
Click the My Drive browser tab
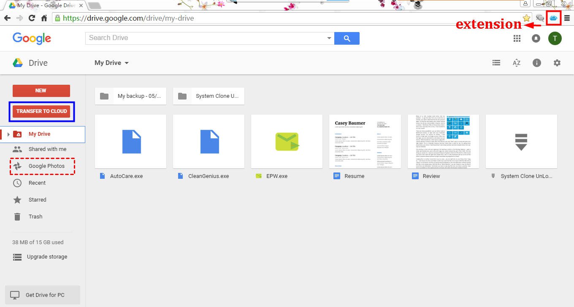(45, 5)
